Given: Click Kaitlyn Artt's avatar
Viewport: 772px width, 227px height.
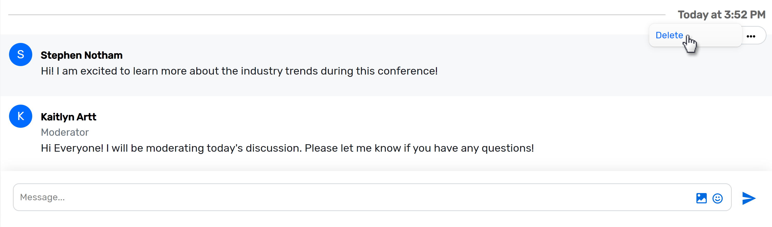Looking at the screenshot, I should (20, 116).
